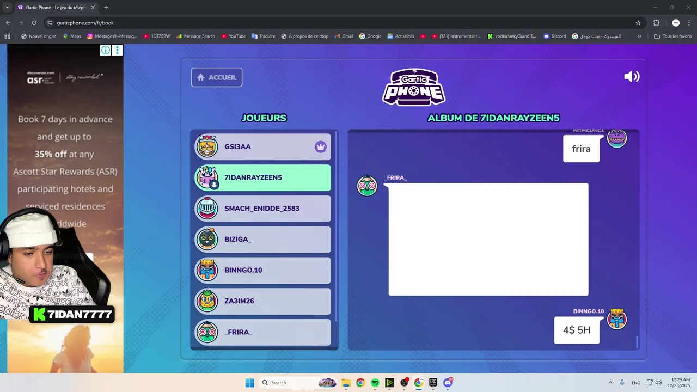
Task: Open a new browser tab
Action: point(106,8)
